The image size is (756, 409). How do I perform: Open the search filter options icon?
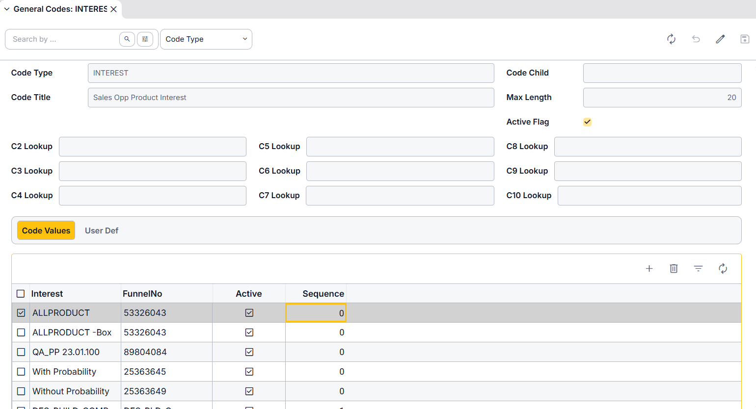click(145, 39)
